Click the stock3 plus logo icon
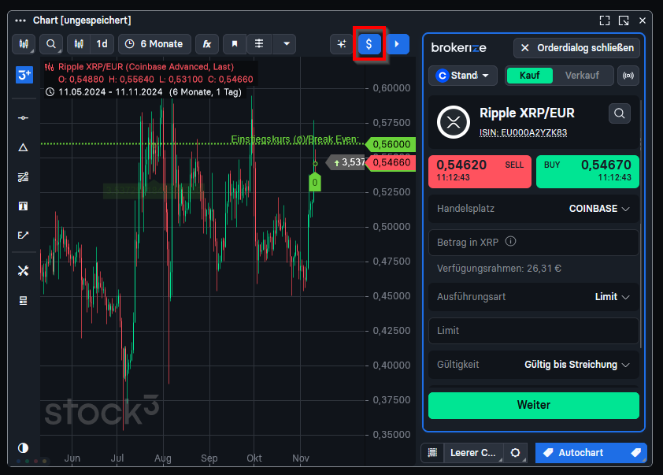The image size is (663, 475). [x=24, y=75]
